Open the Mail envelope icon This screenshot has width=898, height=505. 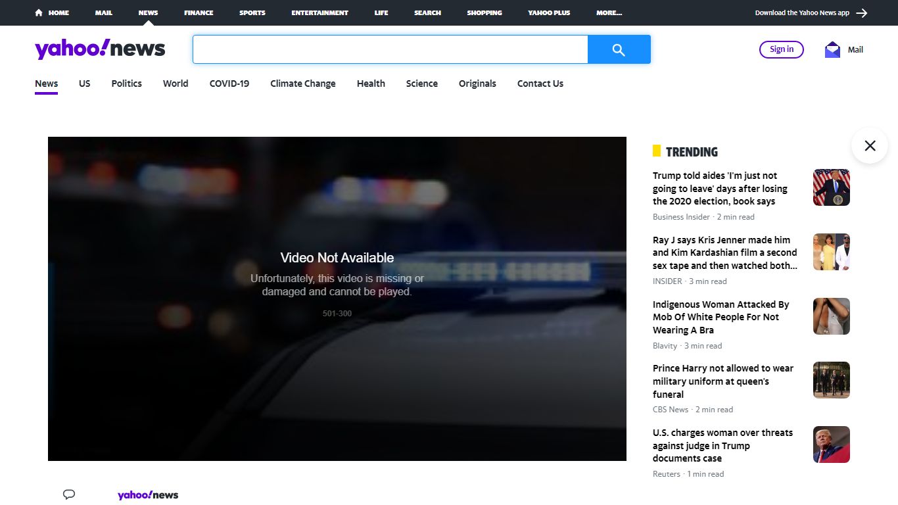tap(832, 49)
